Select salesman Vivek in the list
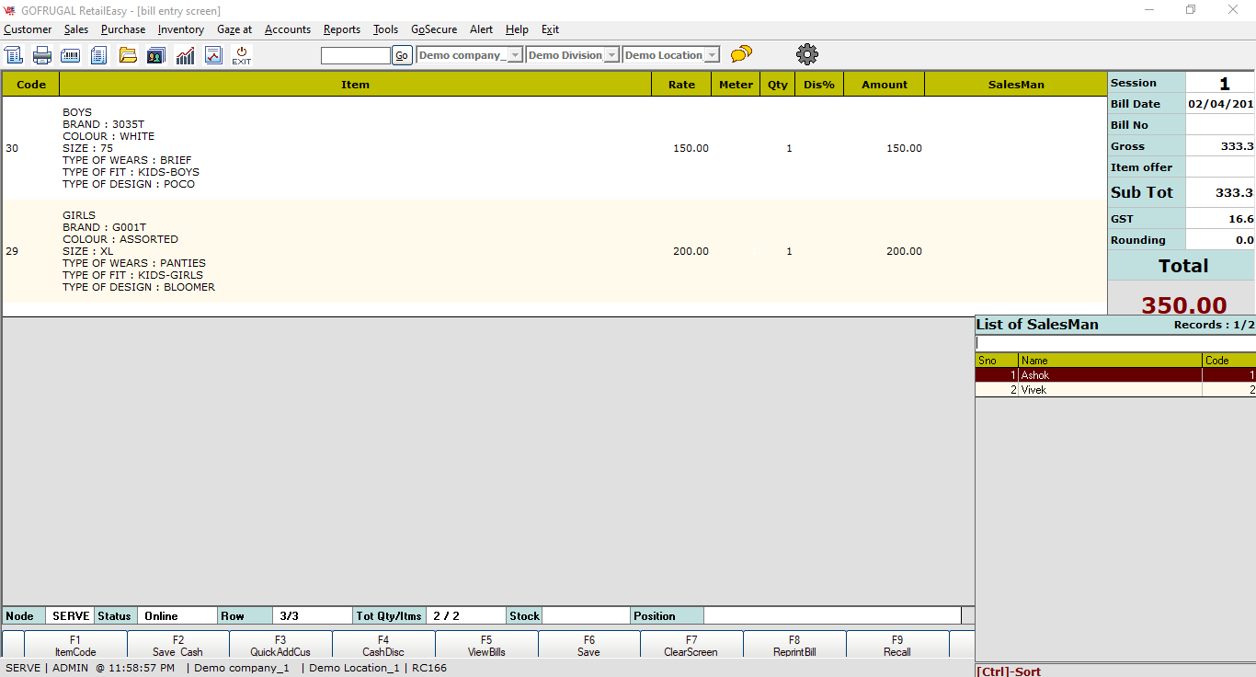The height and width of the screenshot is (677, 1256). 1115,390
